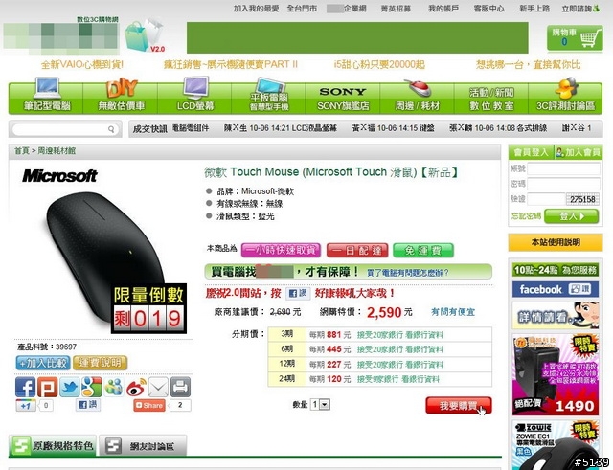613x470 pixels.
Task: Share product on Weibo icon
Action: pos(136,387)
